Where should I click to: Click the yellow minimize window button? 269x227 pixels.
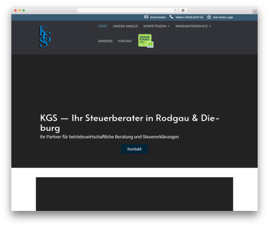pyautogui.click(x=19, y=11)
